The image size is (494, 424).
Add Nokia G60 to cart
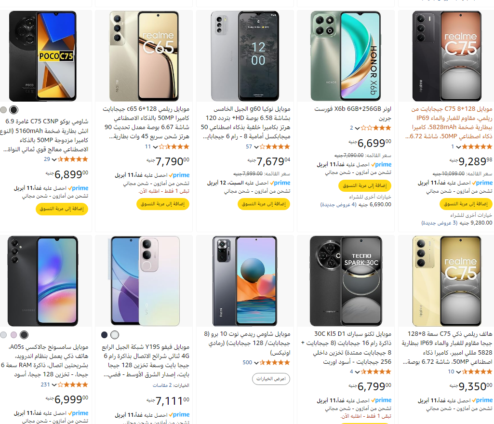click(264, 204)
